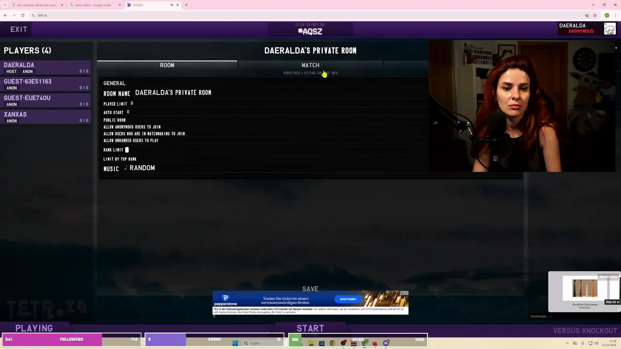Close the TETR.IO browser tab
Screen dimensions: 621x349
tap(178, 5)
